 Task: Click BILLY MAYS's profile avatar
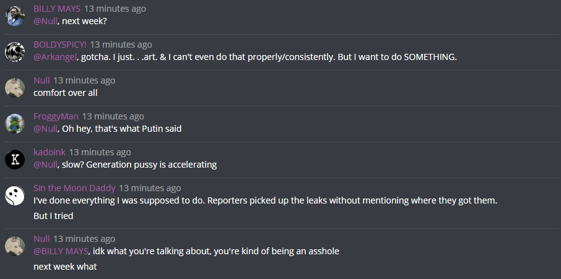(15, 15)
